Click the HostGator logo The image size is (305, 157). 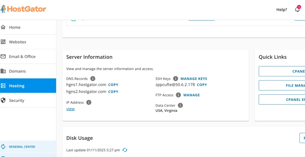23,9
